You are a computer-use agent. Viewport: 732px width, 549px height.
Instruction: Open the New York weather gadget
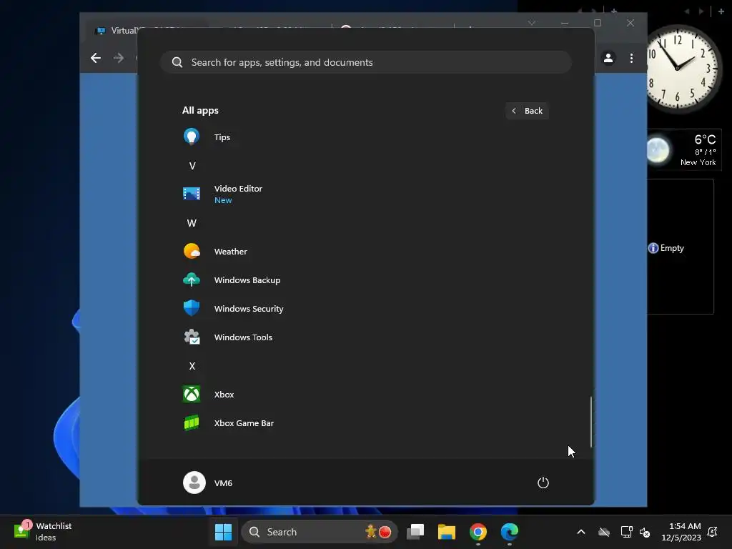point(684,150)
